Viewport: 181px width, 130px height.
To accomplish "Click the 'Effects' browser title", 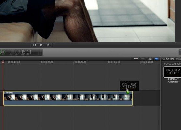I will click(x=170, y=59).
